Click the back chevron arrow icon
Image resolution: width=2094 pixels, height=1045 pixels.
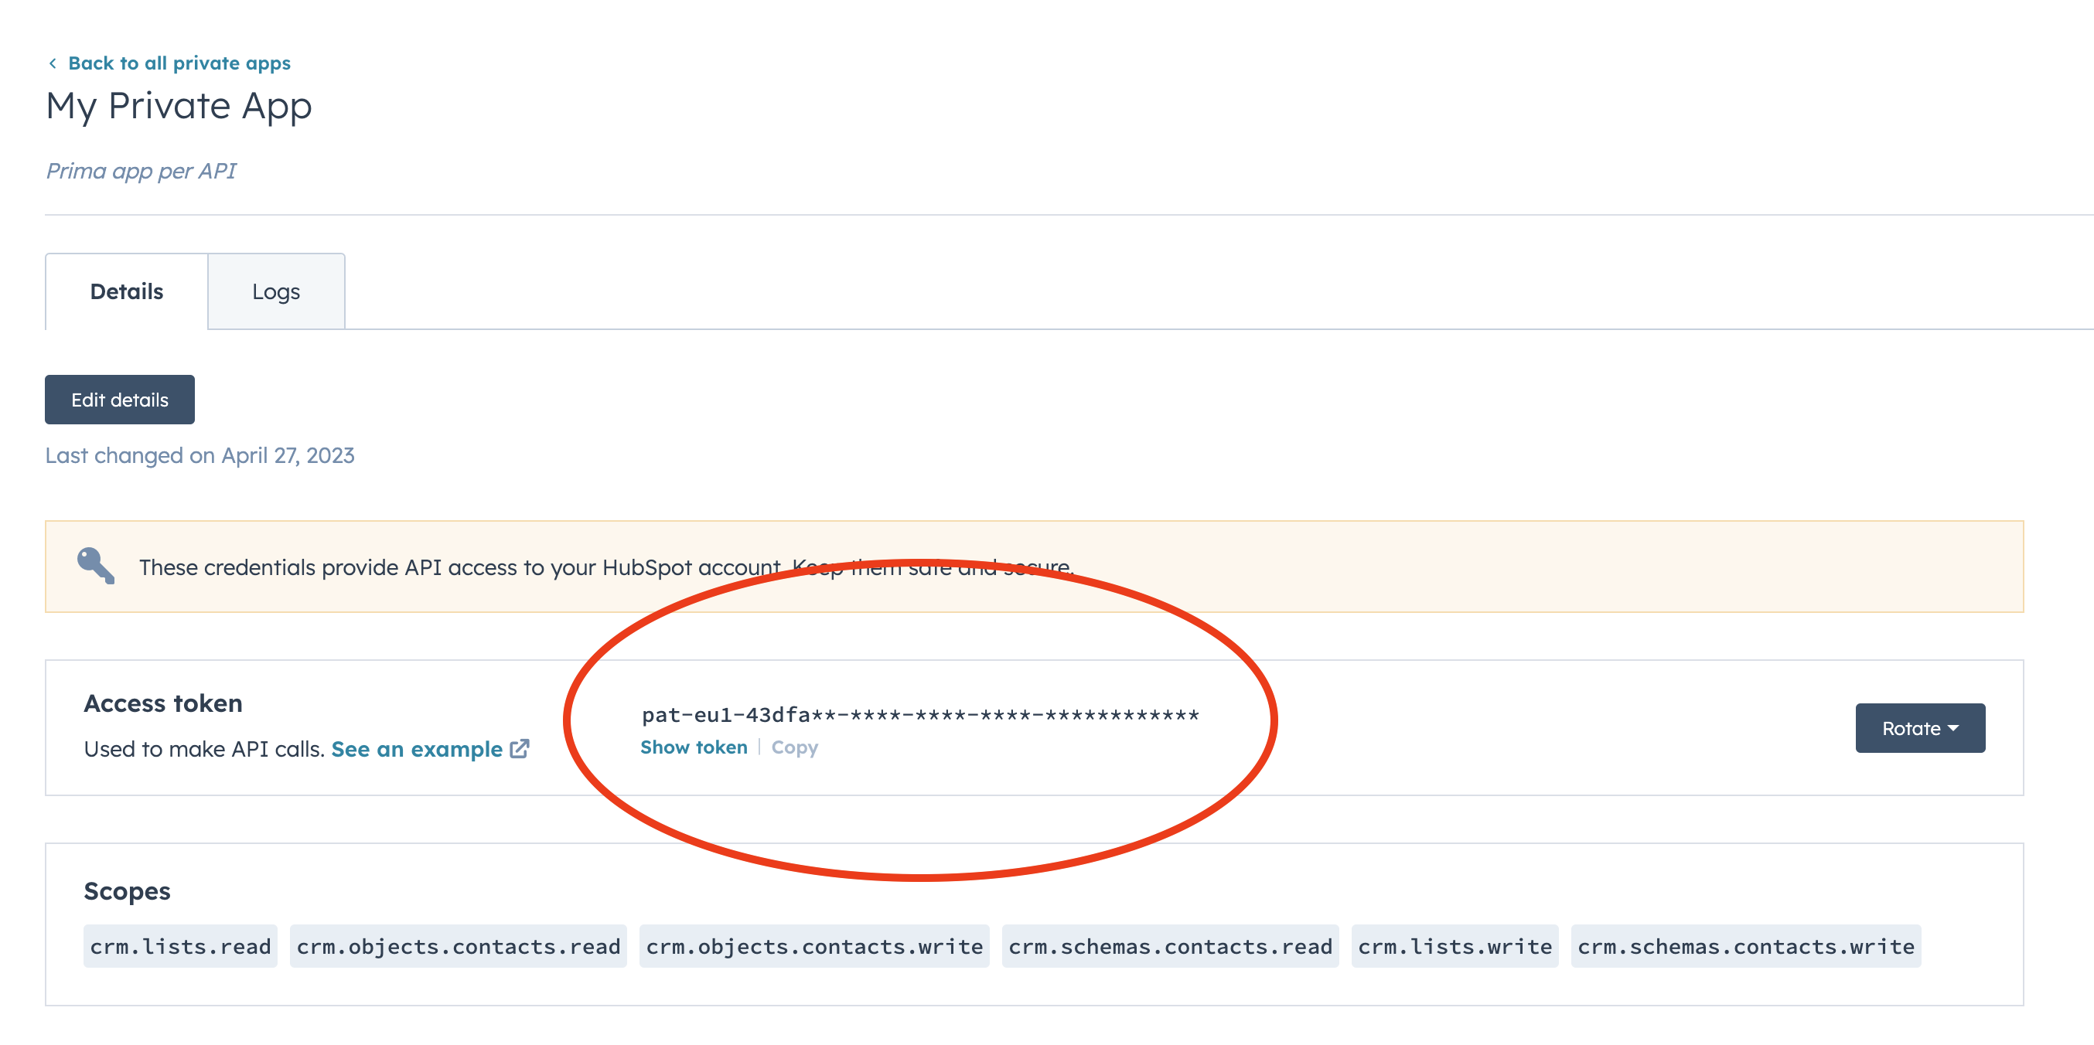coord(53,63)
